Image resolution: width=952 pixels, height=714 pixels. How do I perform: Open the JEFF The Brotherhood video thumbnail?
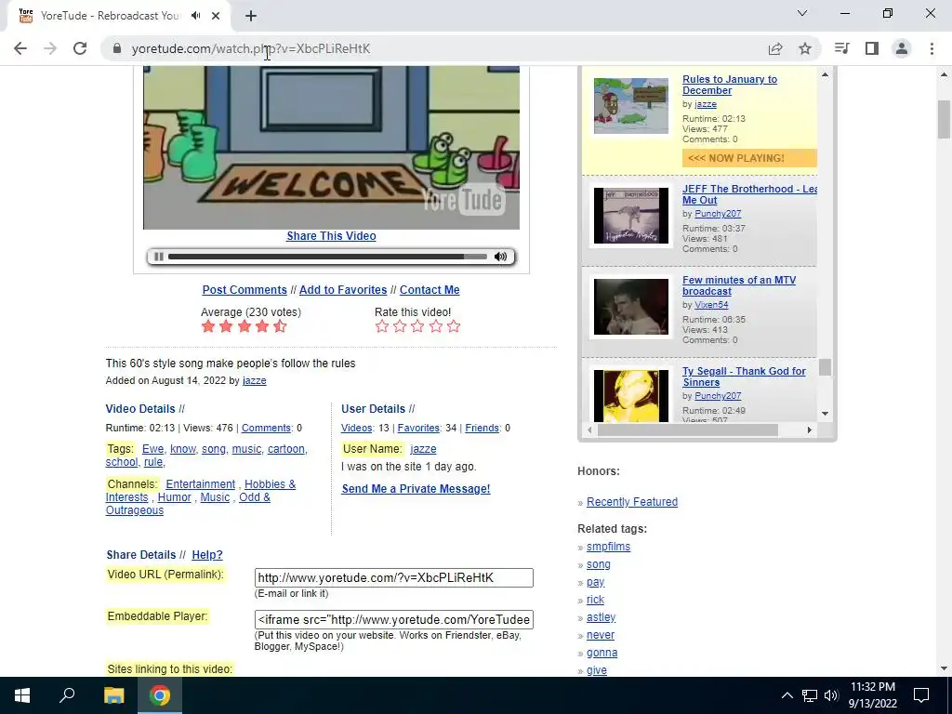pos(631,216)
